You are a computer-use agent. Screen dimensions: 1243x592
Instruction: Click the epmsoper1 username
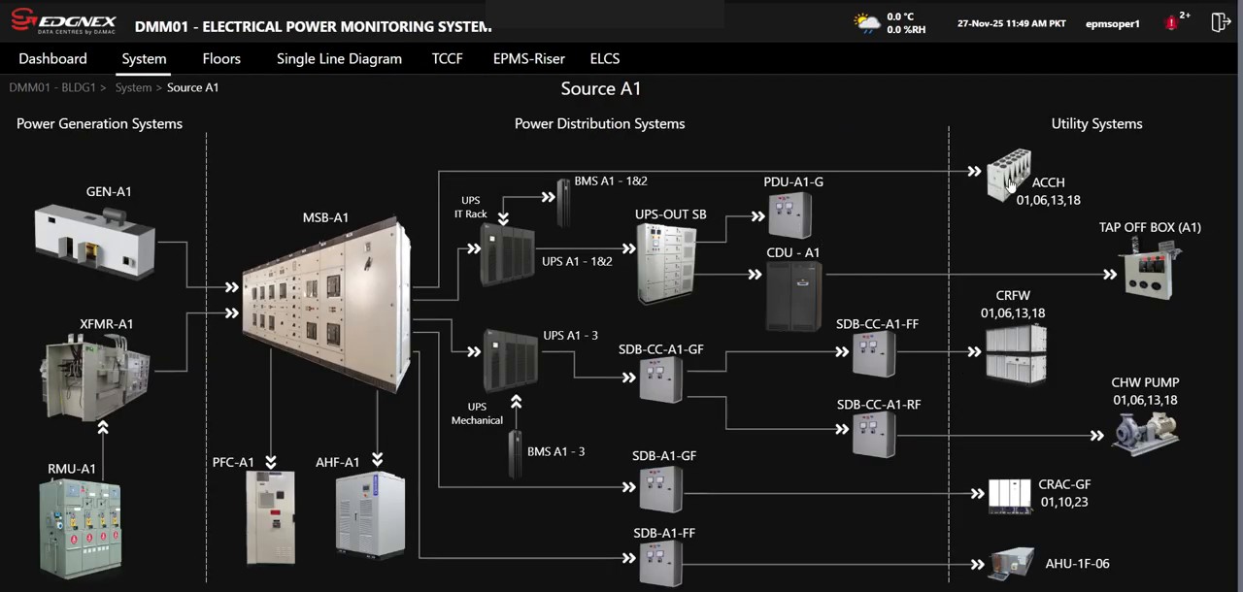(1112, 23)
